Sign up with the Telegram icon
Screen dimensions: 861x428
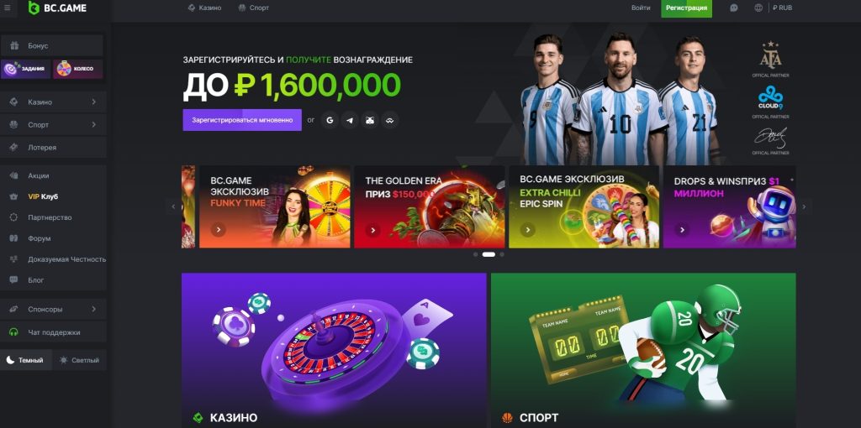(350, 120)
